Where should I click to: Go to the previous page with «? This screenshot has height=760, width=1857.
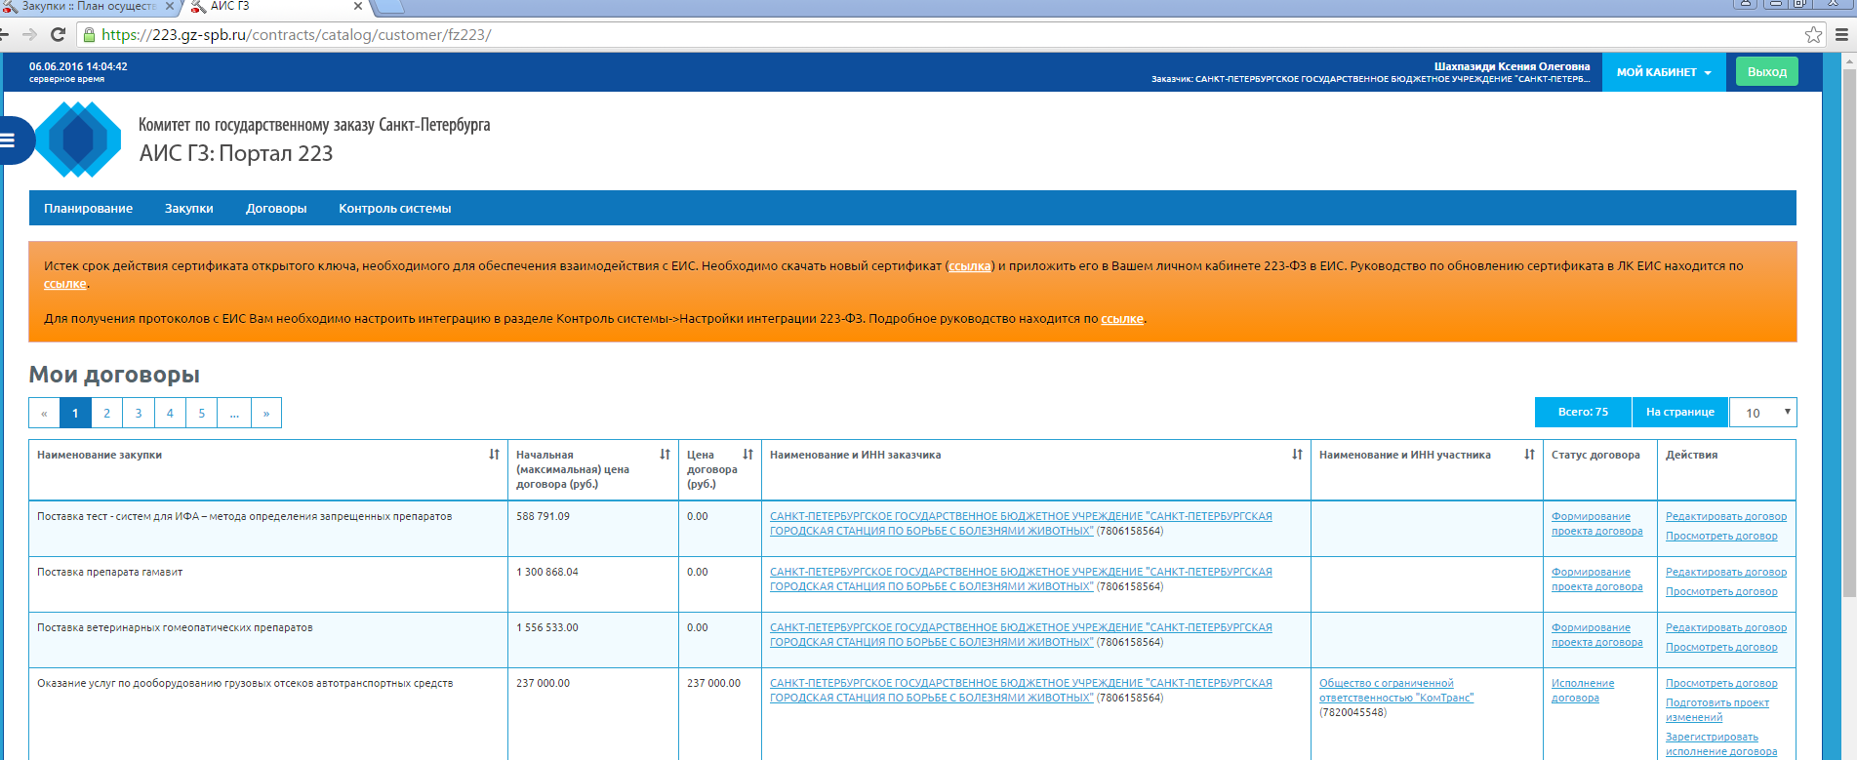(x=44, y=414)
